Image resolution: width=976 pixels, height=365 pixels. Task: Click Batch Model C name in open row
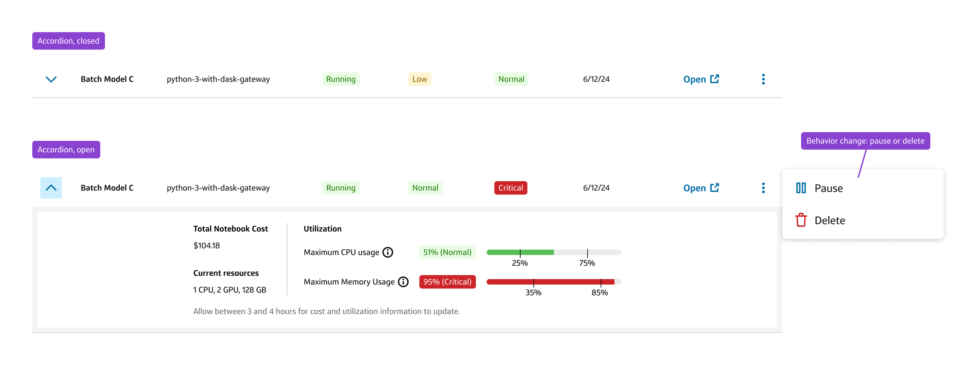click(107, 188)
